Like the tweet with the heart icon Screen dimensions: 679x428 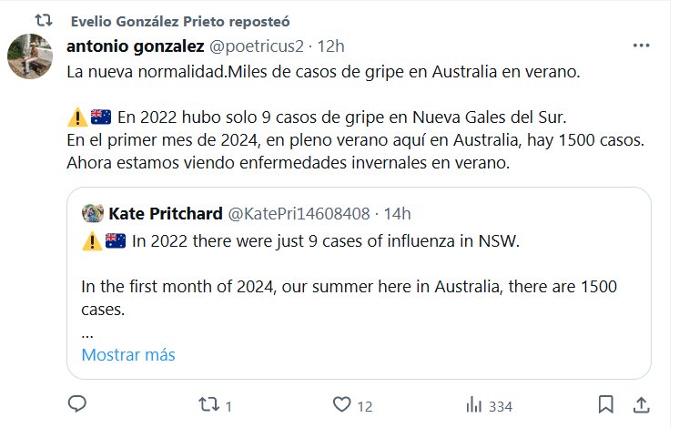(342, 403)
